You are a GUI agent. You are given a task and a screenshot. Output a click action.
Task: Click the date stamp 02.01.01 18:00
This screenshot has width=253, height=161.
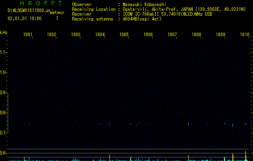pos(25,19)
